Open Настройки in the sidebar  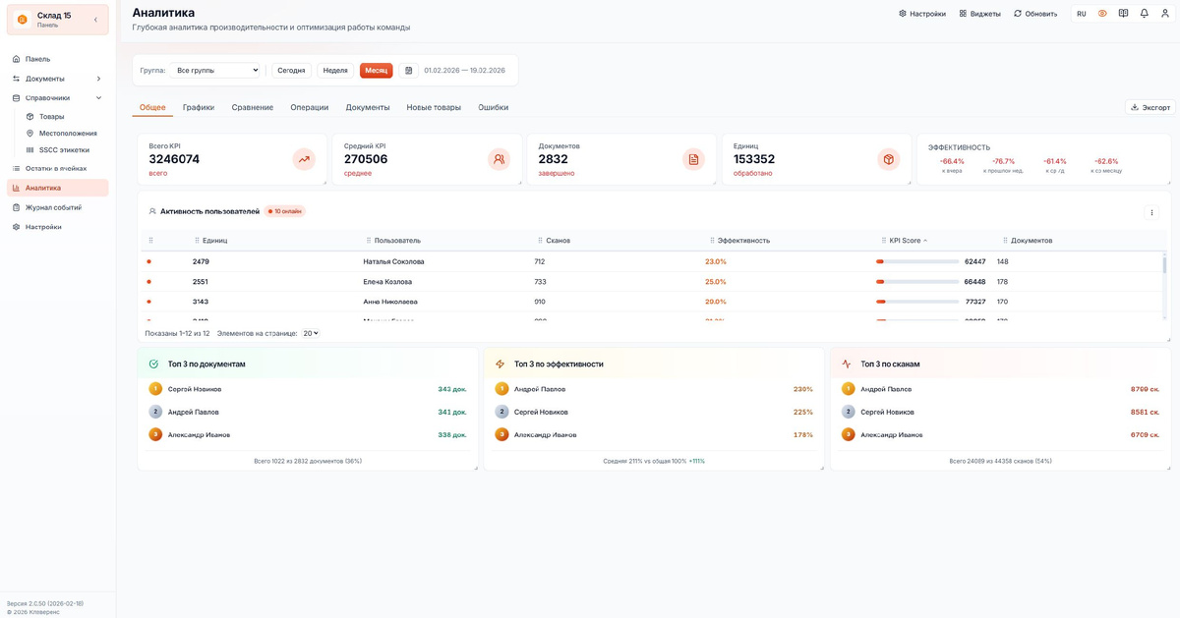pyautogui.click(x=57, y=227)
